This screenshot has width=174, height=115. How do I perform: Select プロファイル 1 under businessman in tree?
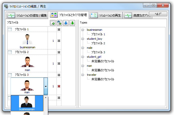coord(98,34)
